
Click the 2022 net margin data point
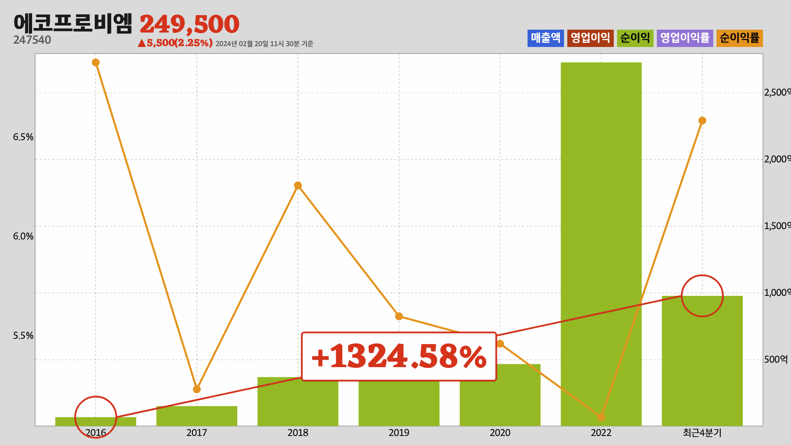[601, 417]
